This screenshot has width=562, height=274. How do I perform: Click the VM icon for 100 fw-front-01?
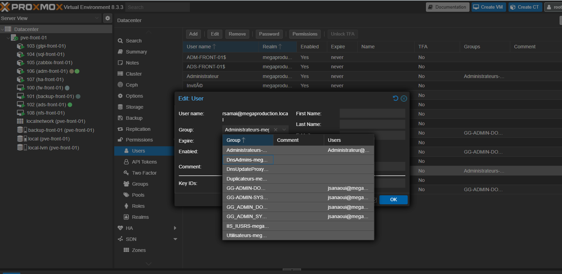coord(20,88)
